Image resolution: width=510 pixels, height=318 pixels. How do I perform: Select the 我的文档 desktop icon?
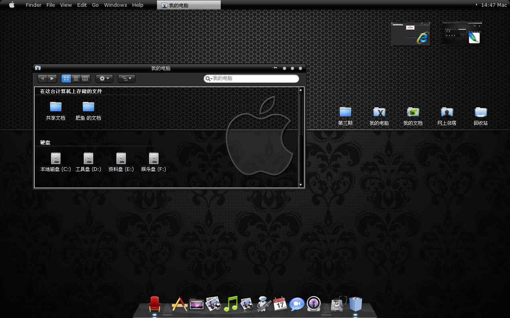pyautogui.click(x=413, y=116)
